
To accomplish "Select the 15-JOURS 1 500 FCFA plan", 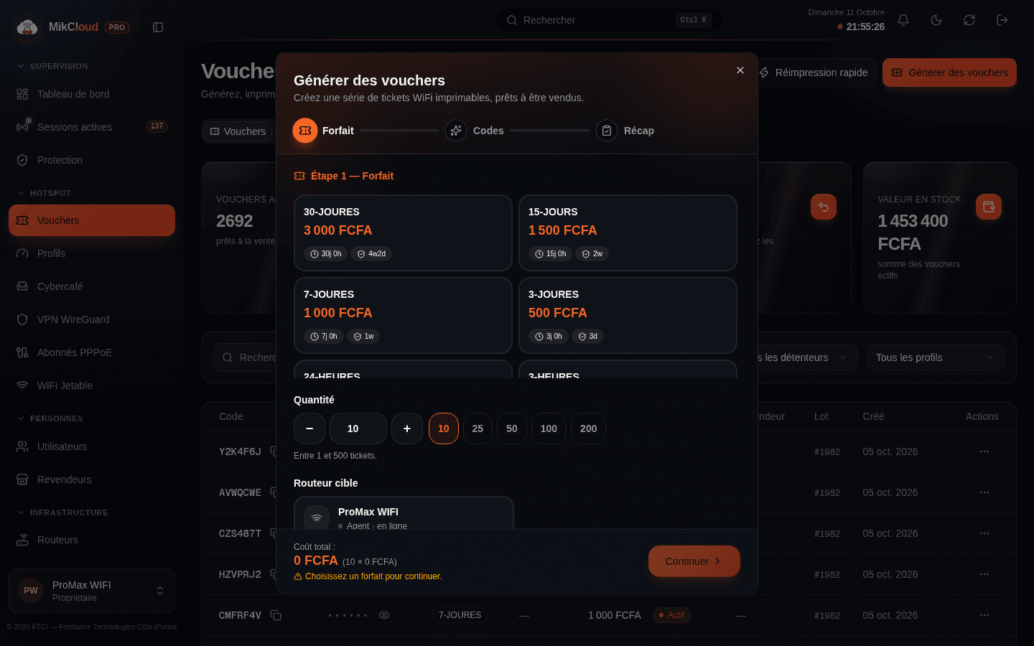I will [628, 233].
